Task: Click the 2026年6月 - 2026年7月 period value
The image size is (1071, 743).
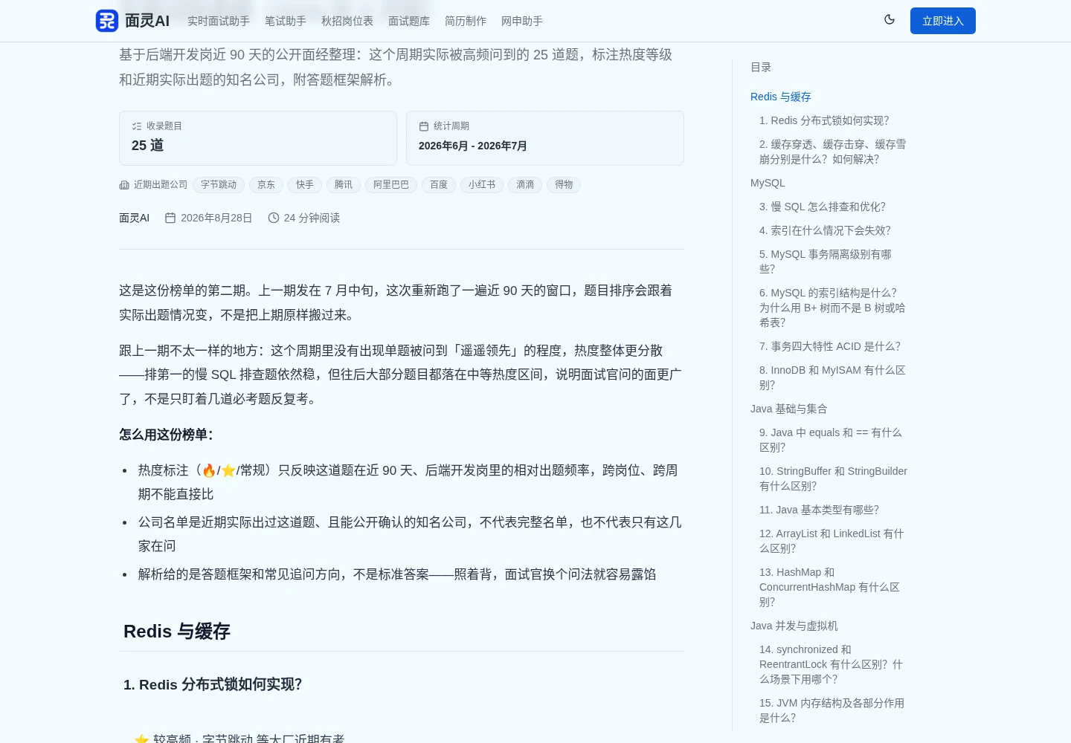Action: pos(473,146)
